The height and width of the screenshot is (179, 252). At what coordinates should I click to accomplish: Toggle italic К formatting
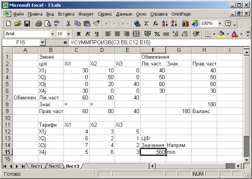(x=88, y=34)
